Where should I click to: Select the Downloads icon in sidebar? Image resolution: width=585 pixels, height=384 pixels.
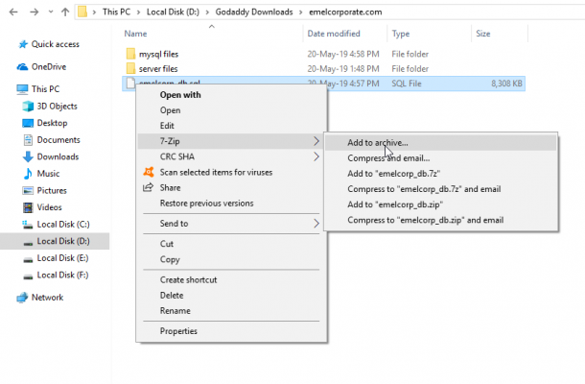tap(29, 156)
